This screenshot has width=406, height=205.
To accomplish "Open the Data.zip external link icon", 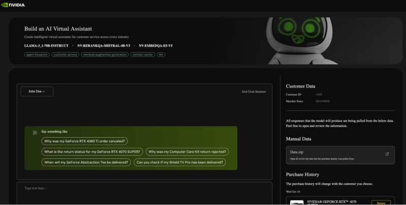I will [387, 154].
